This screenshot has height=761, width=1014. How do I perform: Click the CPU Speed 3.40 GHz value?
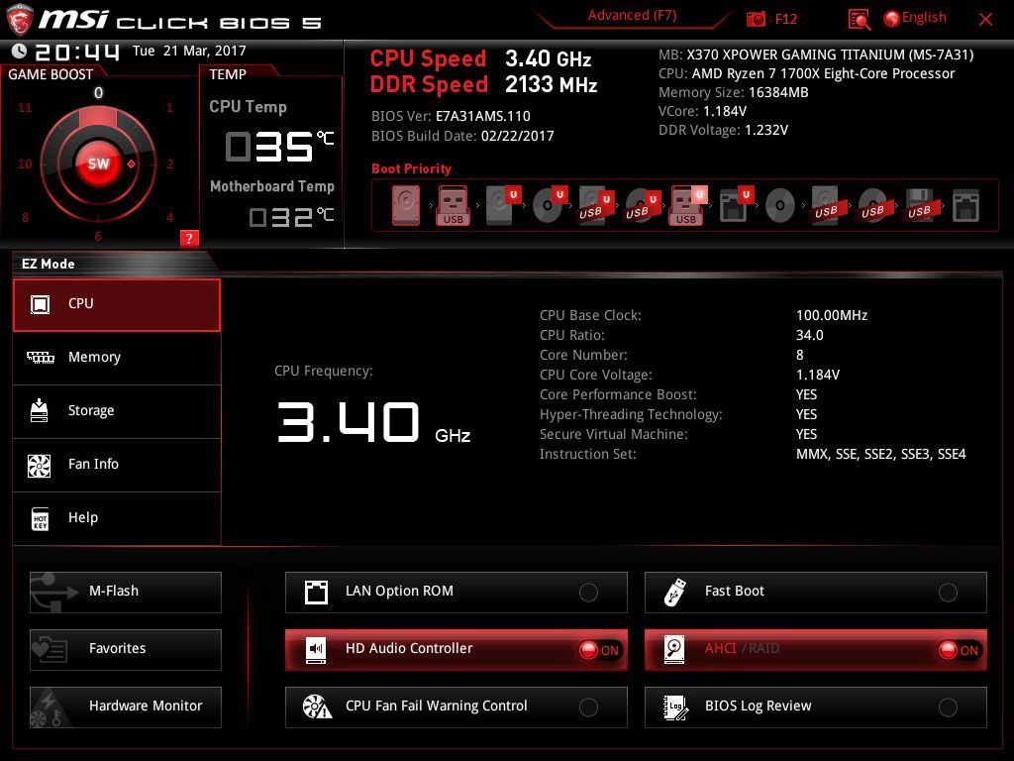(x=548, y=59)
